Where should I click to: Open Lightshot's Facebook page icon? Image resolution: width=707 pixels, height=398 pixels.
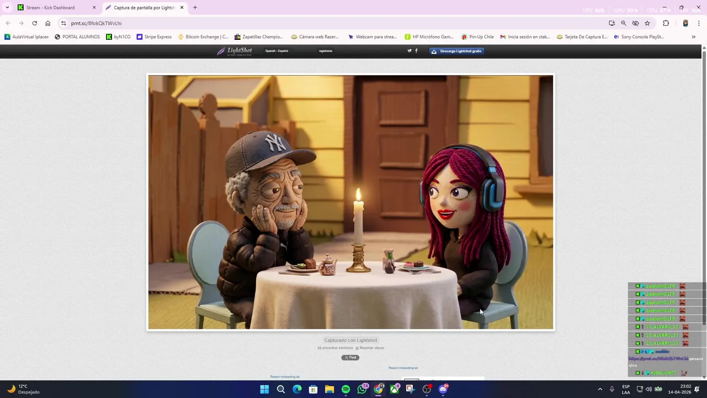click(416, 51)
